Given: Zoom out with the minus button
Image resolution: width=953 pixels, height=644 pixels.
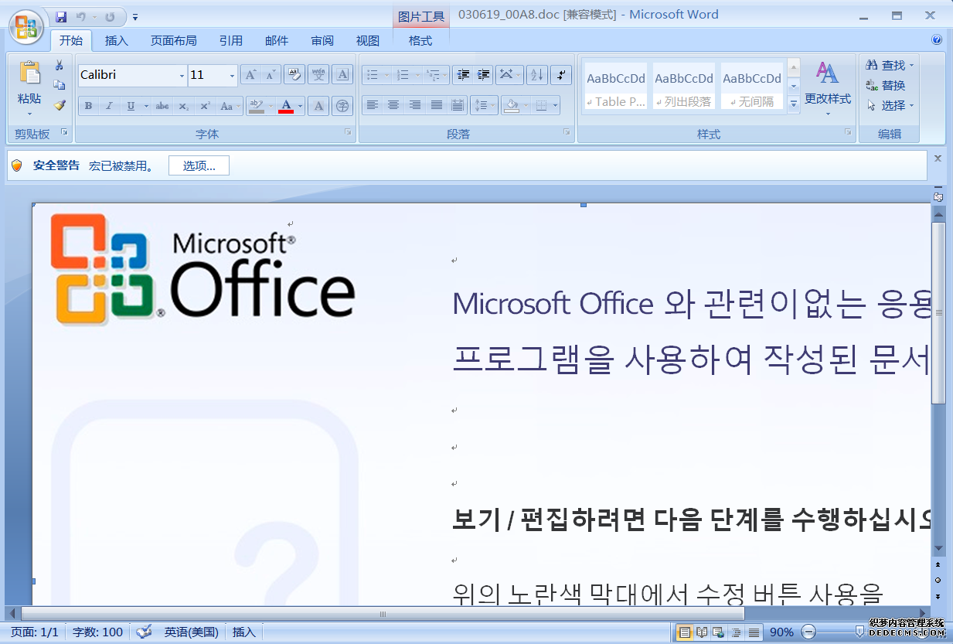Looking at the screenshot, I should pos(808,632).
